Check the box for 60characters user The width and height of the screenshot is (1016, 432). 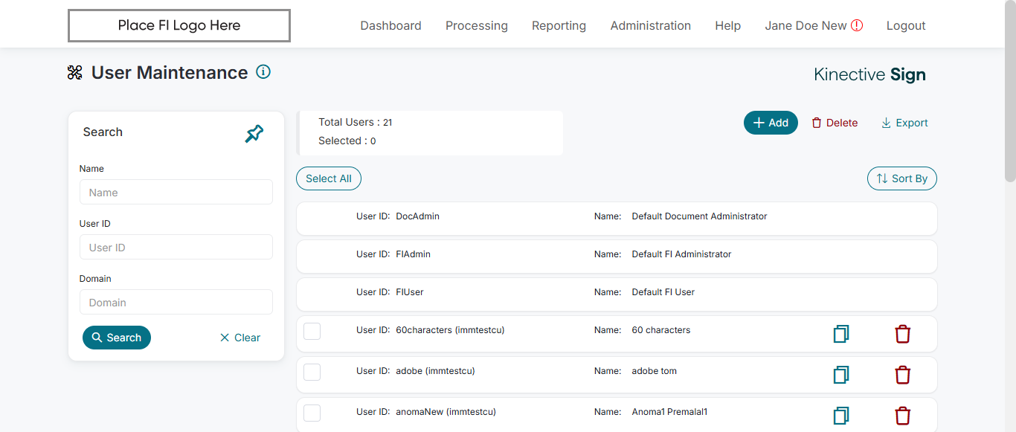[312, 331]
